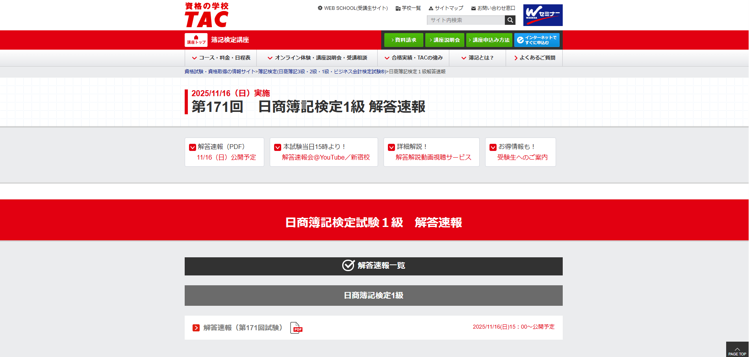
Task: Focus the サイト内検索 search field
Action: [465, 20]
